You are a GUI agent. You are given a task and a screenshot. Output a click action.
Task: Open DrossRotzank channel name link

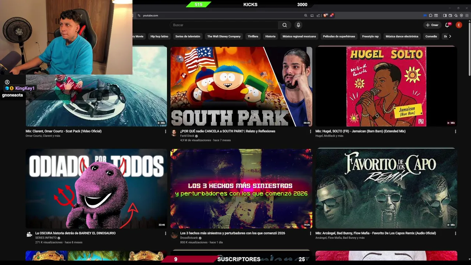(x=189, y=238)
